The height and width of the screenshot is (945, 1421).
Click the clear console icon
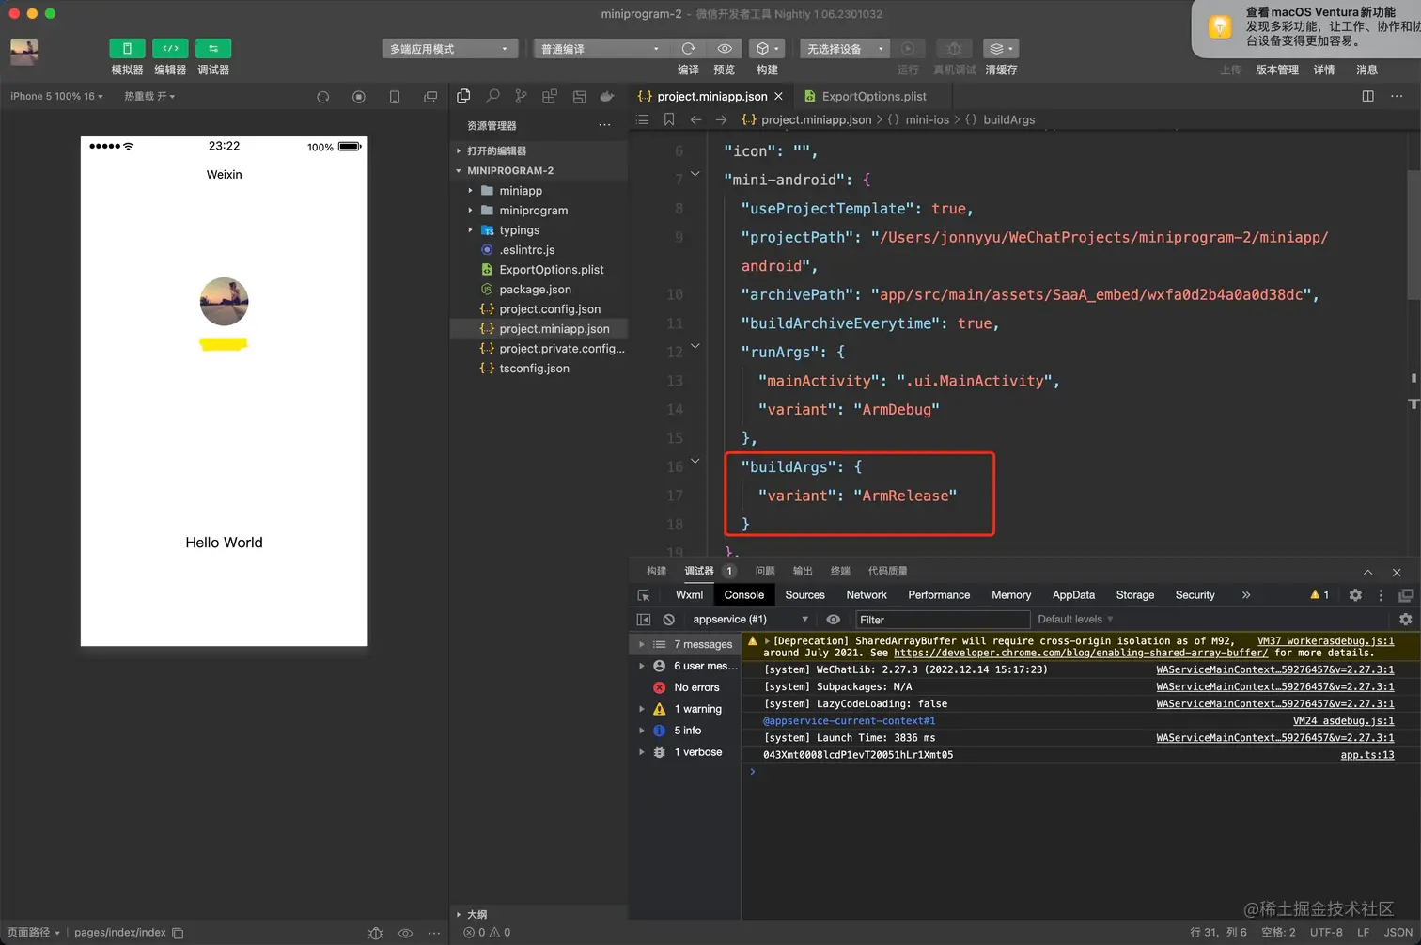point(668,620)
